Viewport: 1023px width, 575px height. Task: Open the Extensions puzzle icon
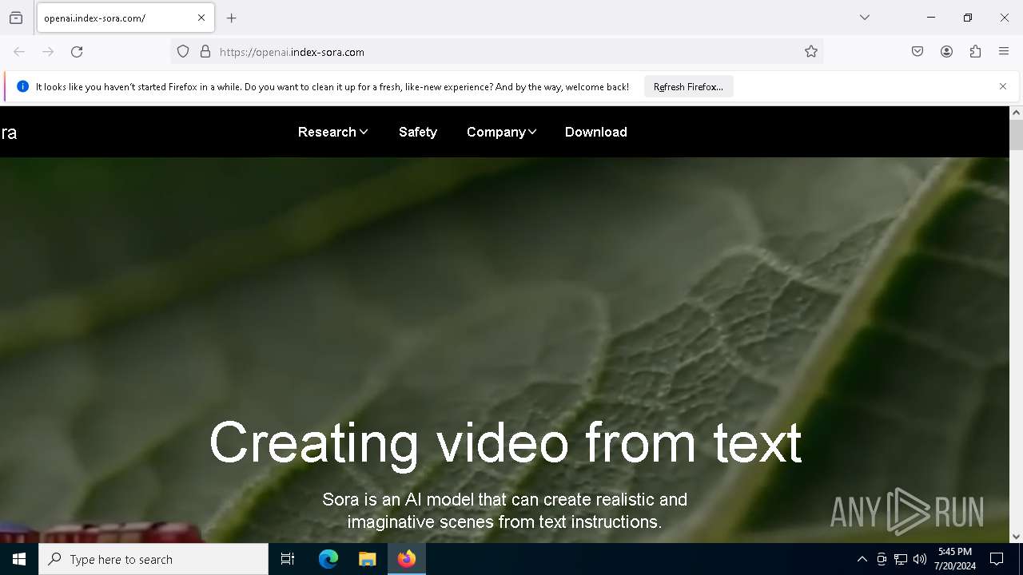pos(975,52)
